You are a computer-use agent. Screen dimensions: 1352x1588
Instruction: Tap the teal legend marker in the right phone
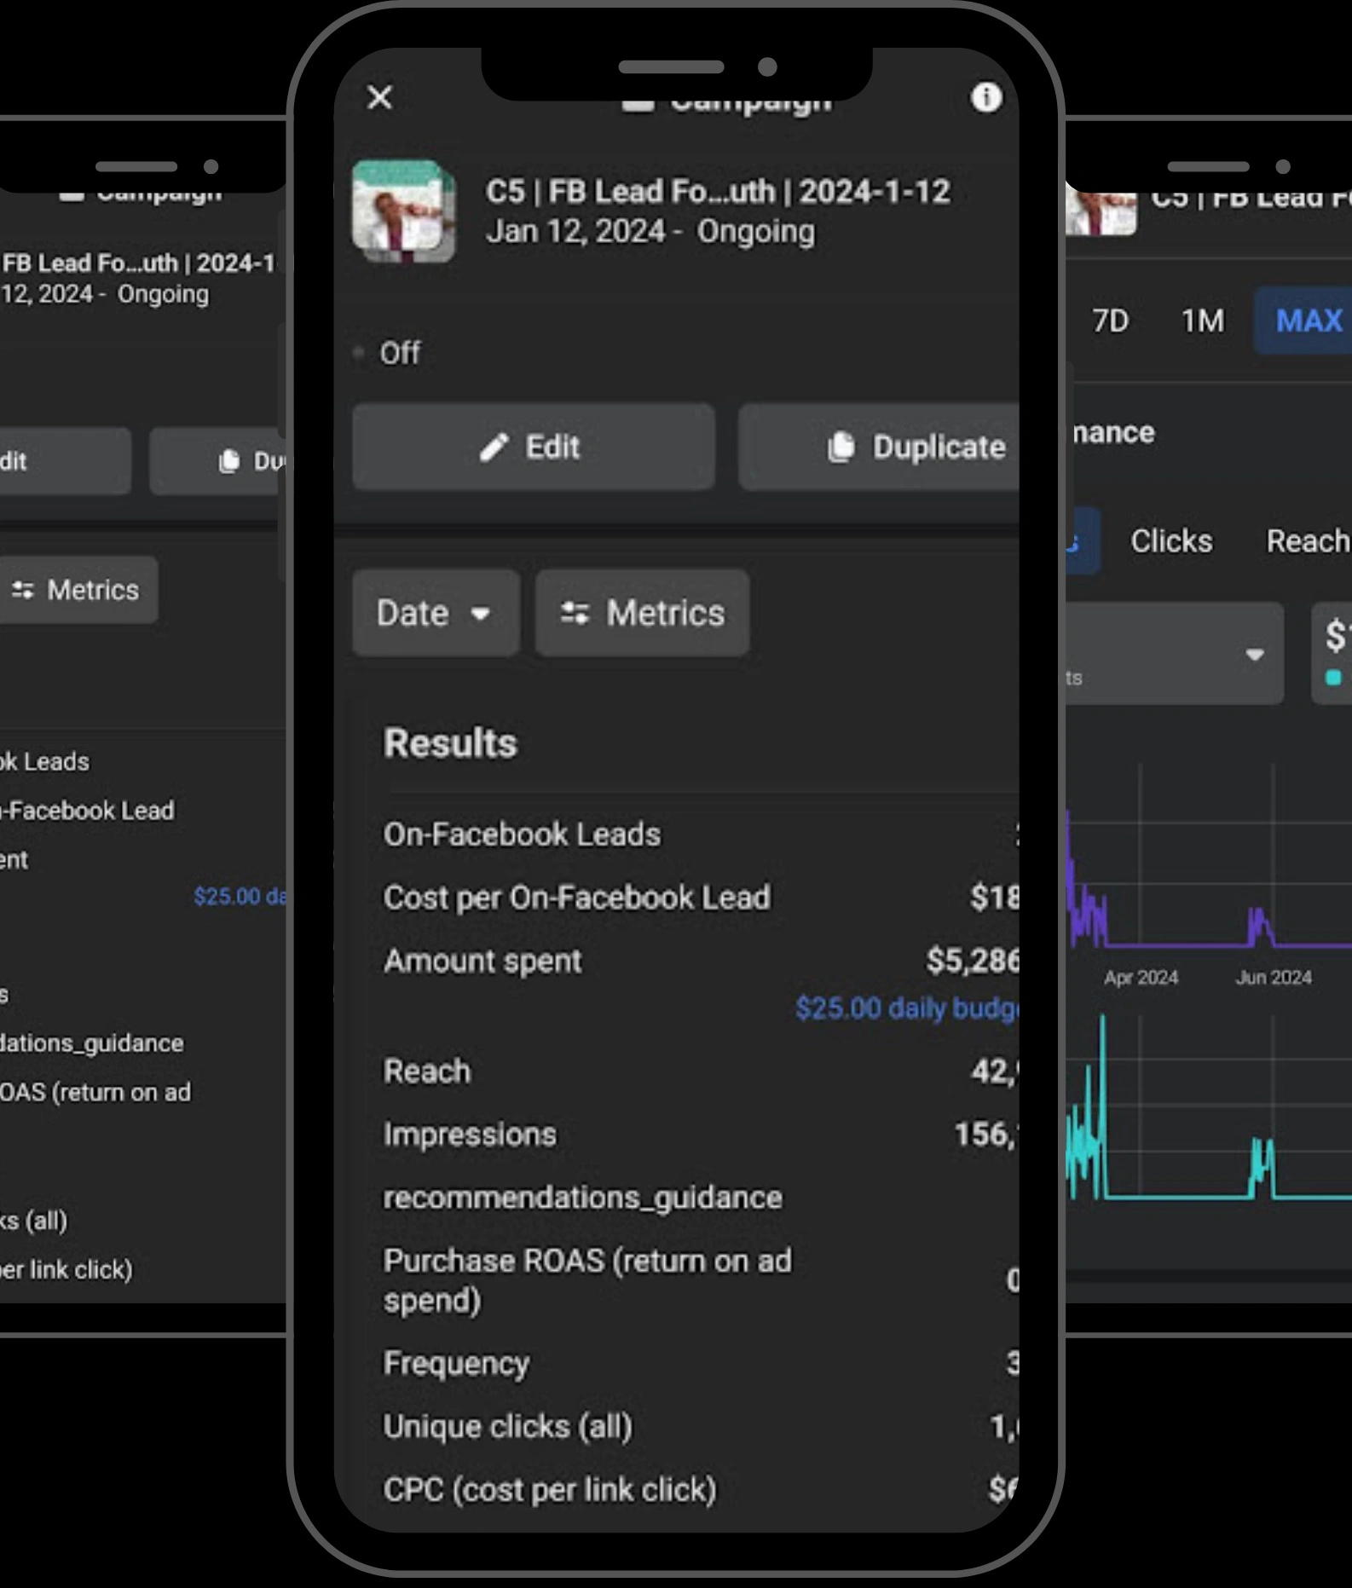[1333, 678]
